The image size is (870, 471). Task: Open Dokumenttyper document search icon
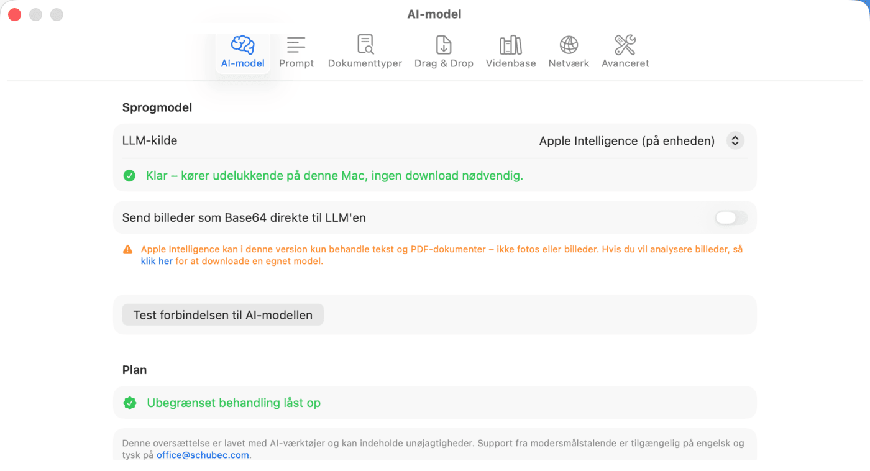pos(365,45)
